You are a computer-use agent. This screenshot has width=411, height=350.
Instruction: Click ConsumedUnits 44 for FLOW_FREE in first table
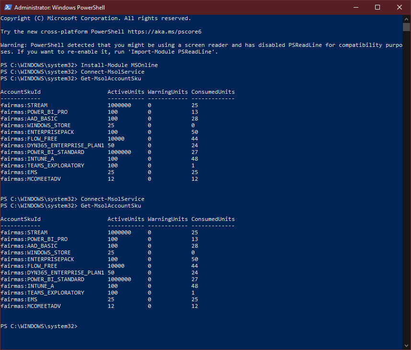pyautogui.click(x=195, y=139)
